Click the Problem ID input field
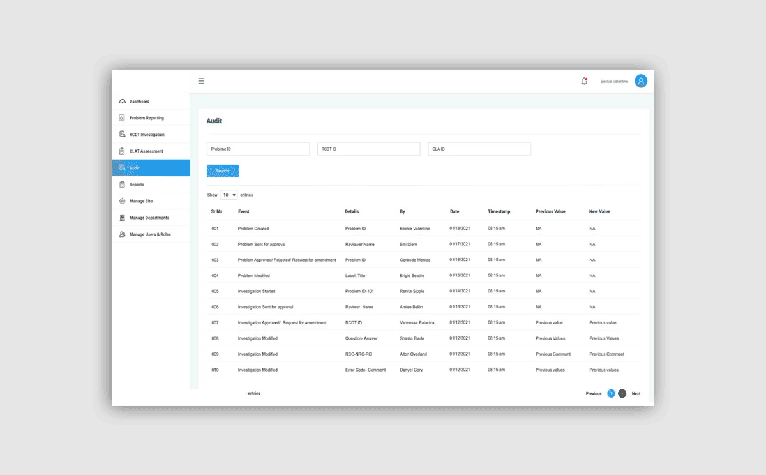The width and height of the screenshot is (766, 475). (x=258, y=149)
